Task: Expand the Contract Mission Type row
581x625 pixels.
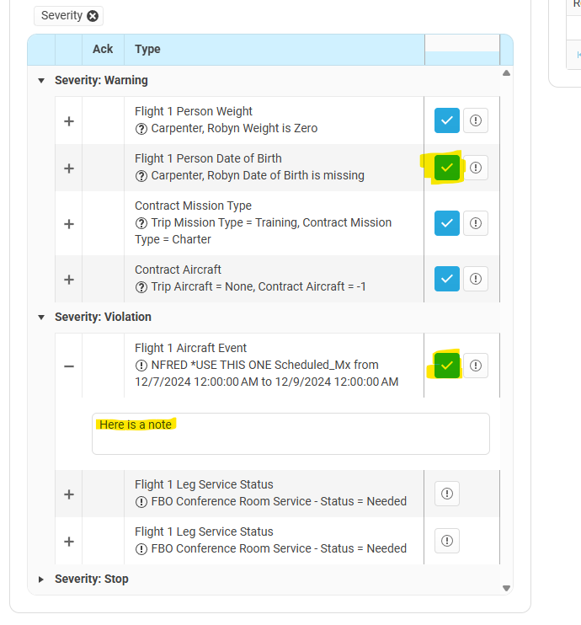Action: [69, 223]
